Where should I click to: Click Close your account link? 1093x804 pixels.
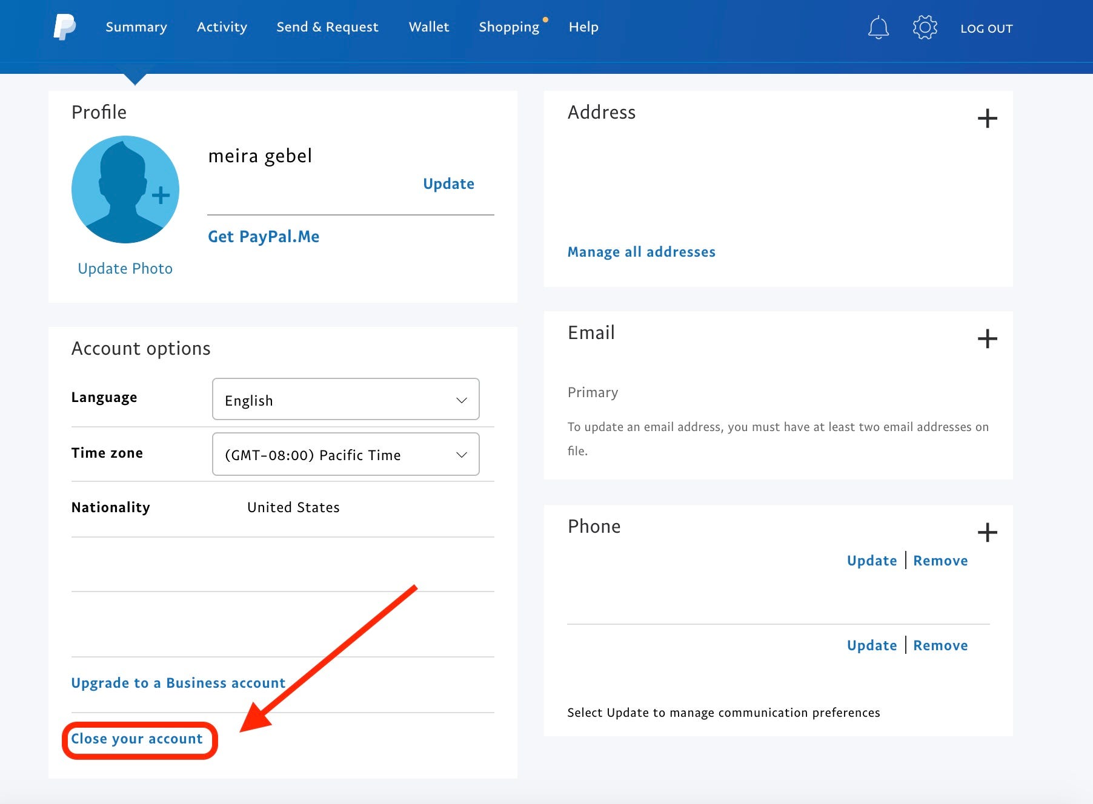click(x=137, y=739)
